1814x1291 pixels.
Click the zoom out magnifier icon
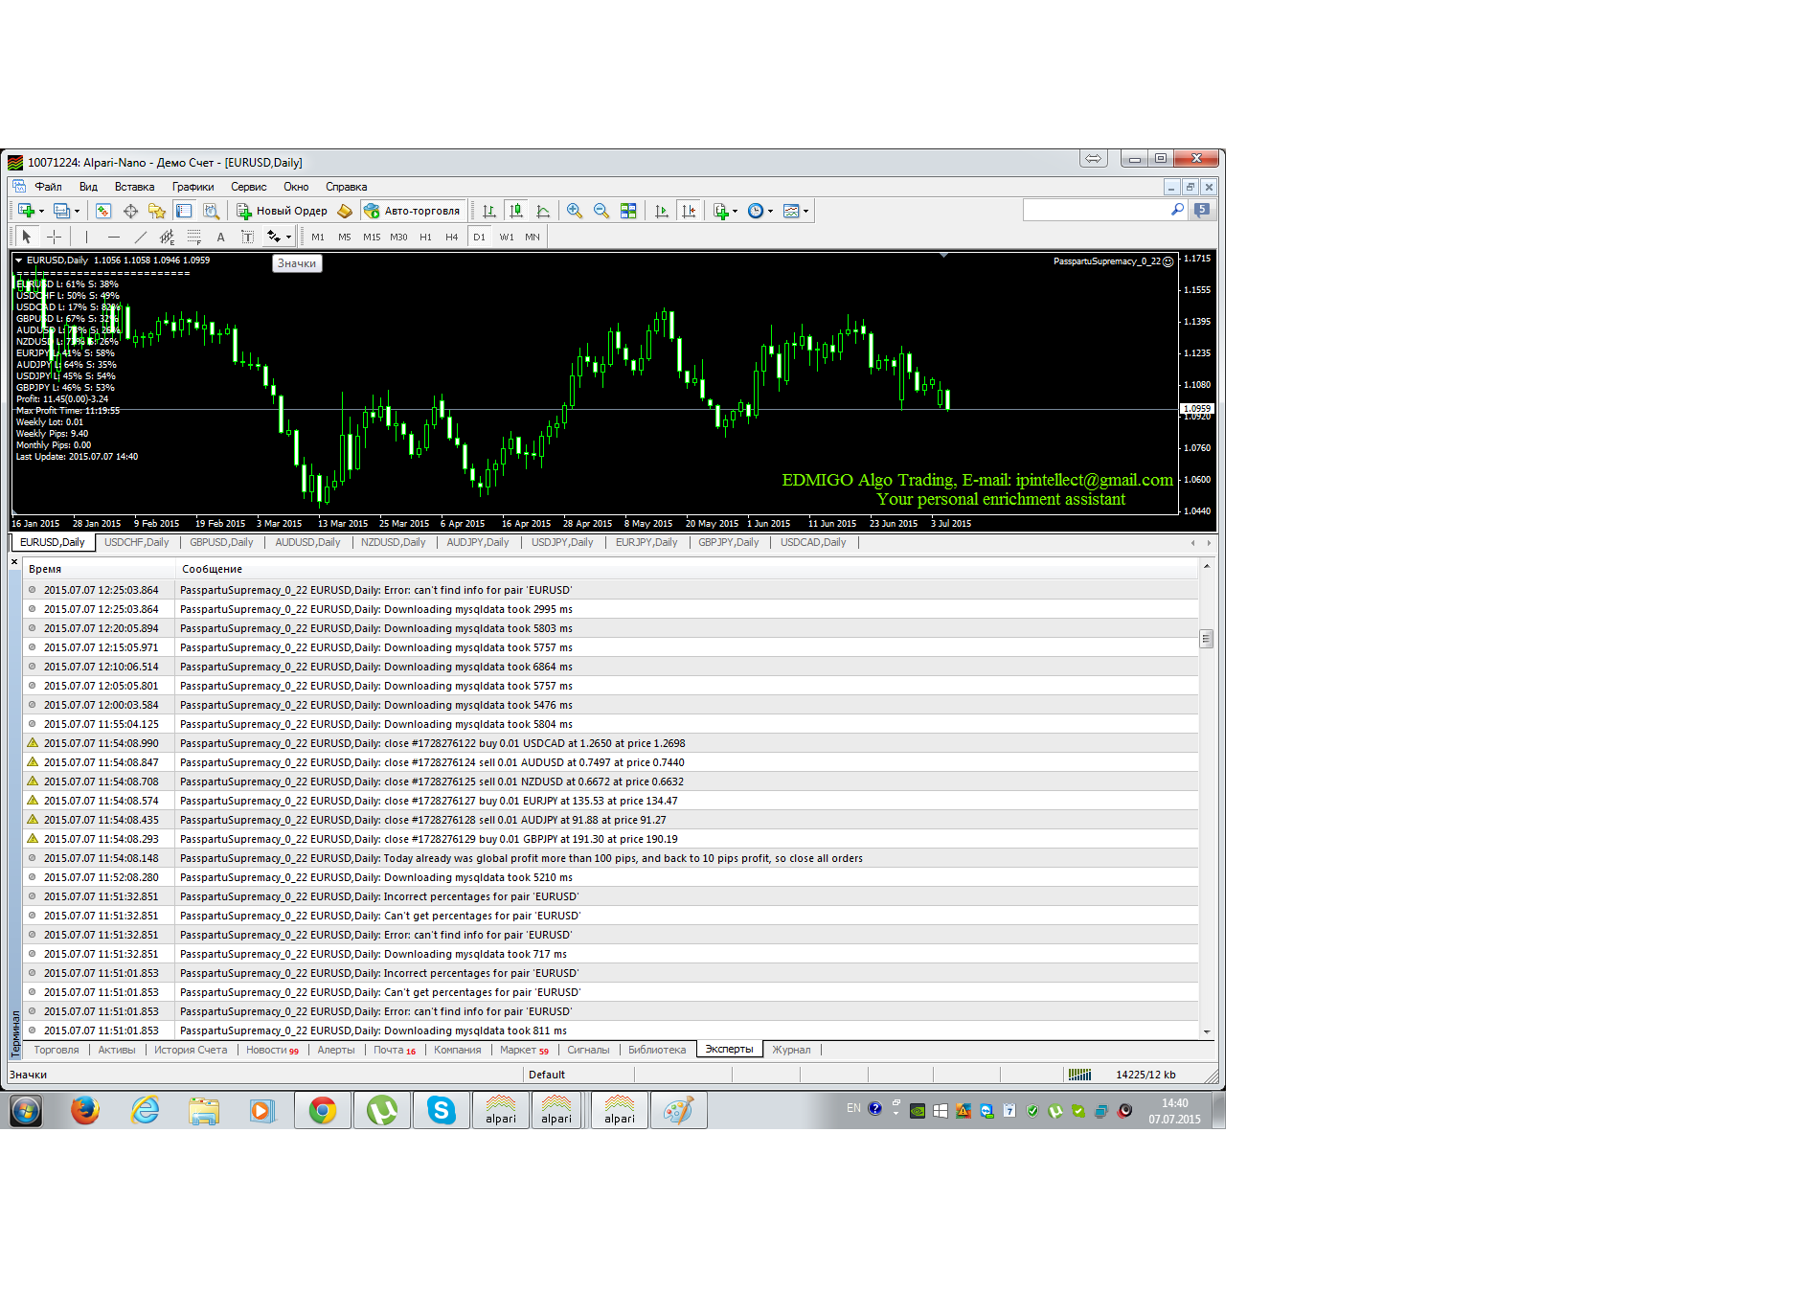tap(601, 211)
